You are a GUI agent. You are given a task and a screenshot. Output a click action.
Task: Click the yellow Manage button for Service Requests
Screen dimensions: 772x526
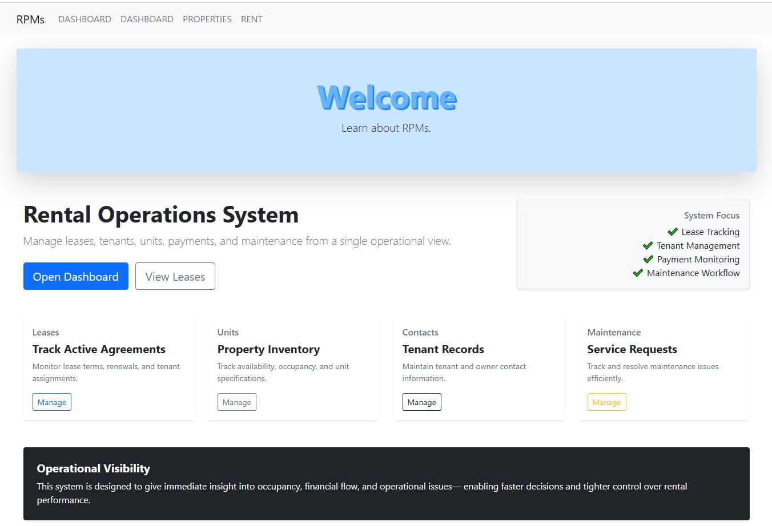pos(606,402)
